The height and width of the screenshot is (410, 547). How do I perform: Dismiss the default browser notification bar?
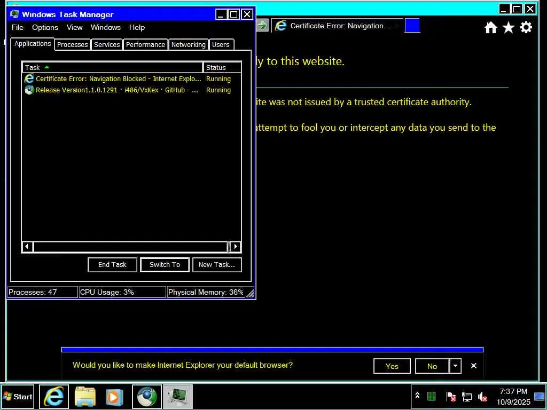coord(473,366)
